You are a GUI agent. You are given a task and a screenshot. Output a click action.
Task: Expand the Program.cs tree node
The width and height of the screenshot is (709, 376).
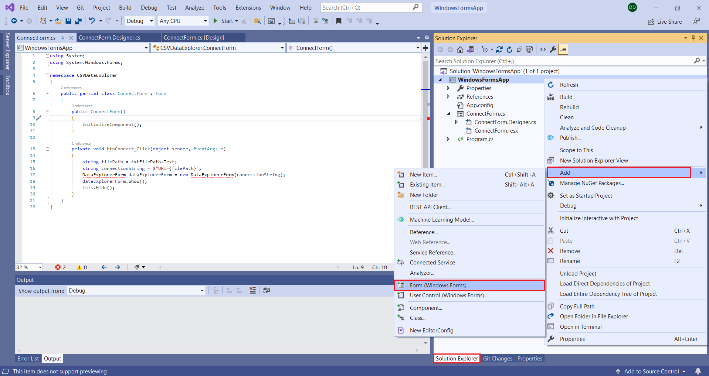pos(448,139)
